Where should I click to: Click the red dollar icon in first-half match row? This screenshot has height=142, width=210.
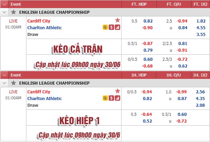pyautogui.click(x=111, y=98)
